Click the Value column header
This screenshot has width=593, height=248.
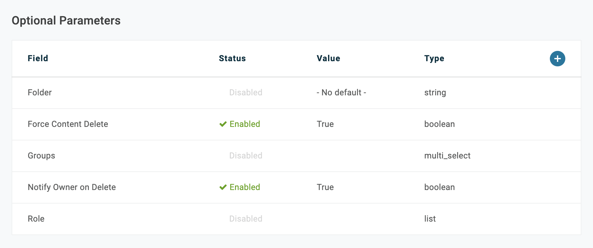tap(328, 58)
